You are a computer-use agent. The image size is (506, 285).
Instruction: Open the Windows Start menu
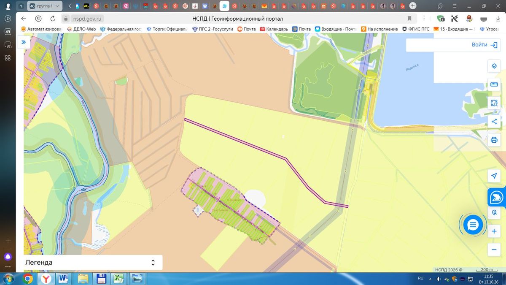click(x=8, y=279)
